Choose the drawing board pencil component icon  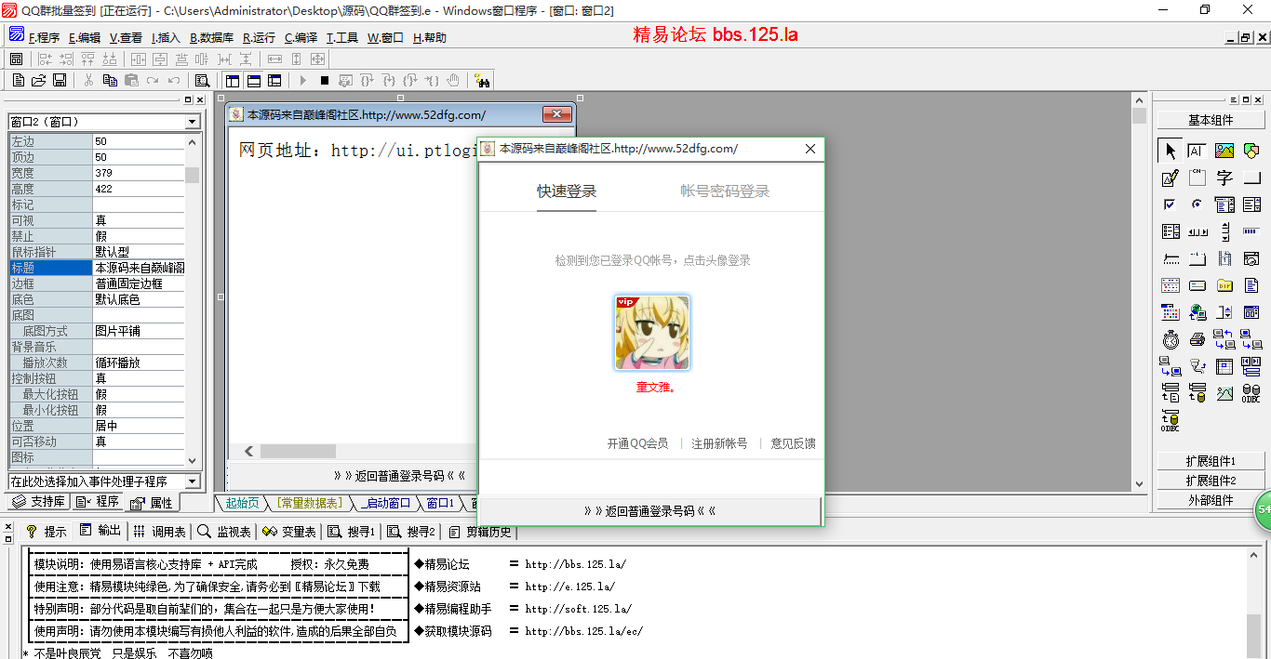pyautogui.click(x=1171, y=178)
